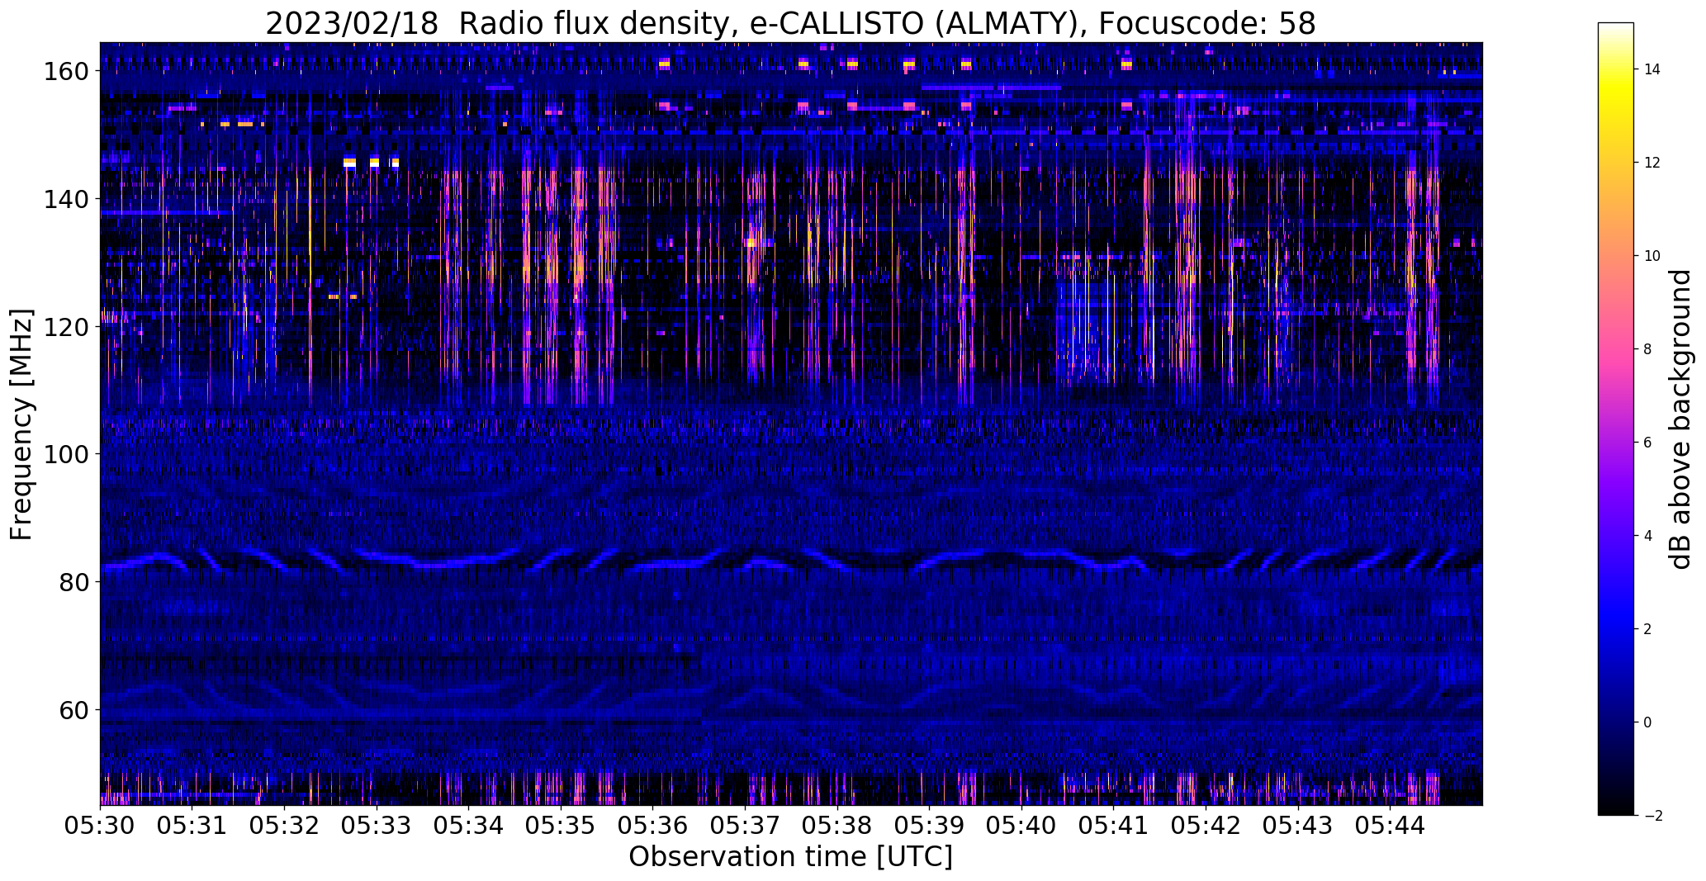Click the 05:44 time tick label
The width and height of the screenshot is (1706, 881).
click(1390, 826)
